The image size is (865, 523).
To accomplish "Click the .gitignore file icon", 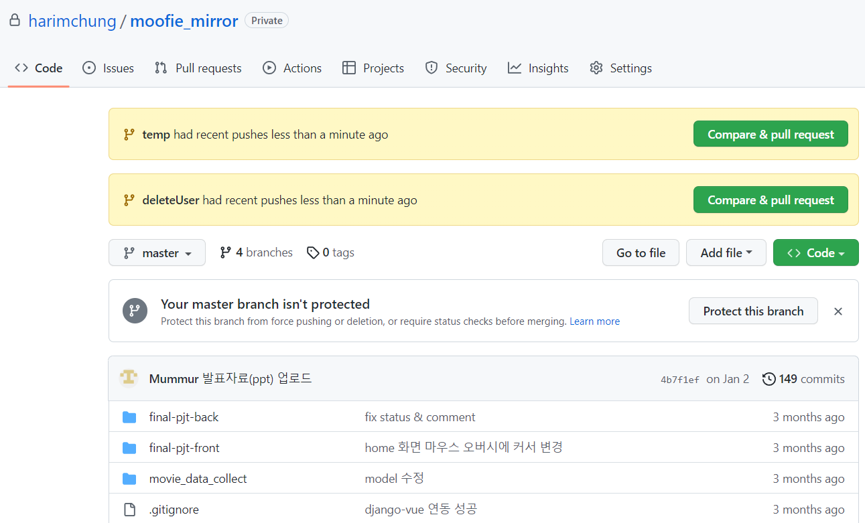I will pyautogui.click(x=129, y=510).
